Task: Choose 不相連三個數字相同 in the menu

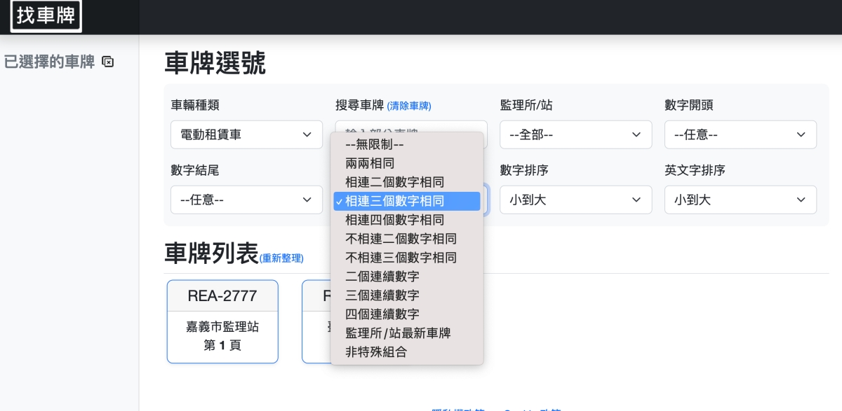Action: [x=401, y=258]
